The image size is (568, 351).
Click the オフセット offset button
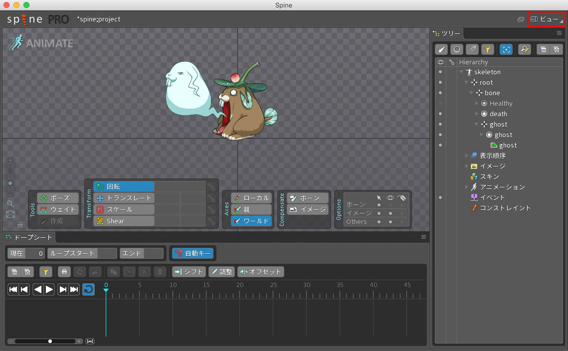pyautogui.click(x=261, y=272)
